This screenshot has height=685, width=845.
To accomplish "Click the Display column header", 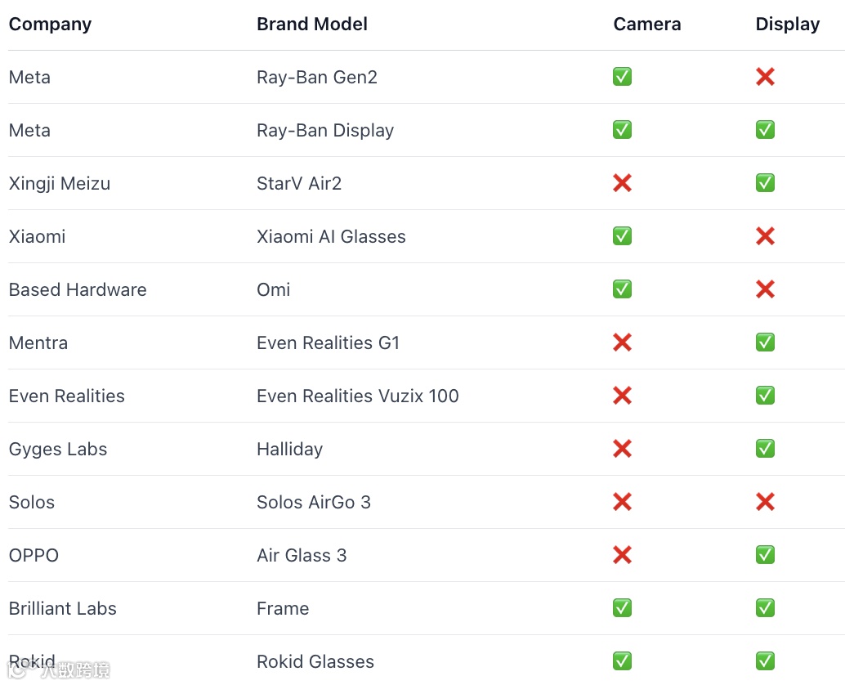I will click(x=787, y=25).
